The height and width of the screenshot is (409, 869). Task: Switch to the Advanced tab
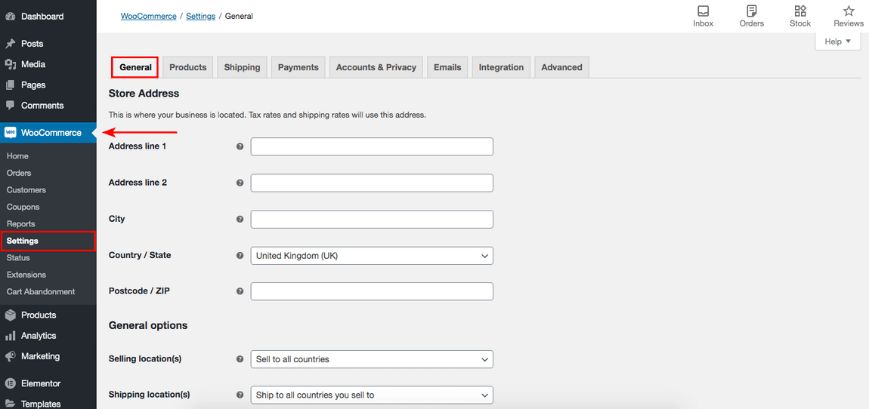tap(561, 67)
